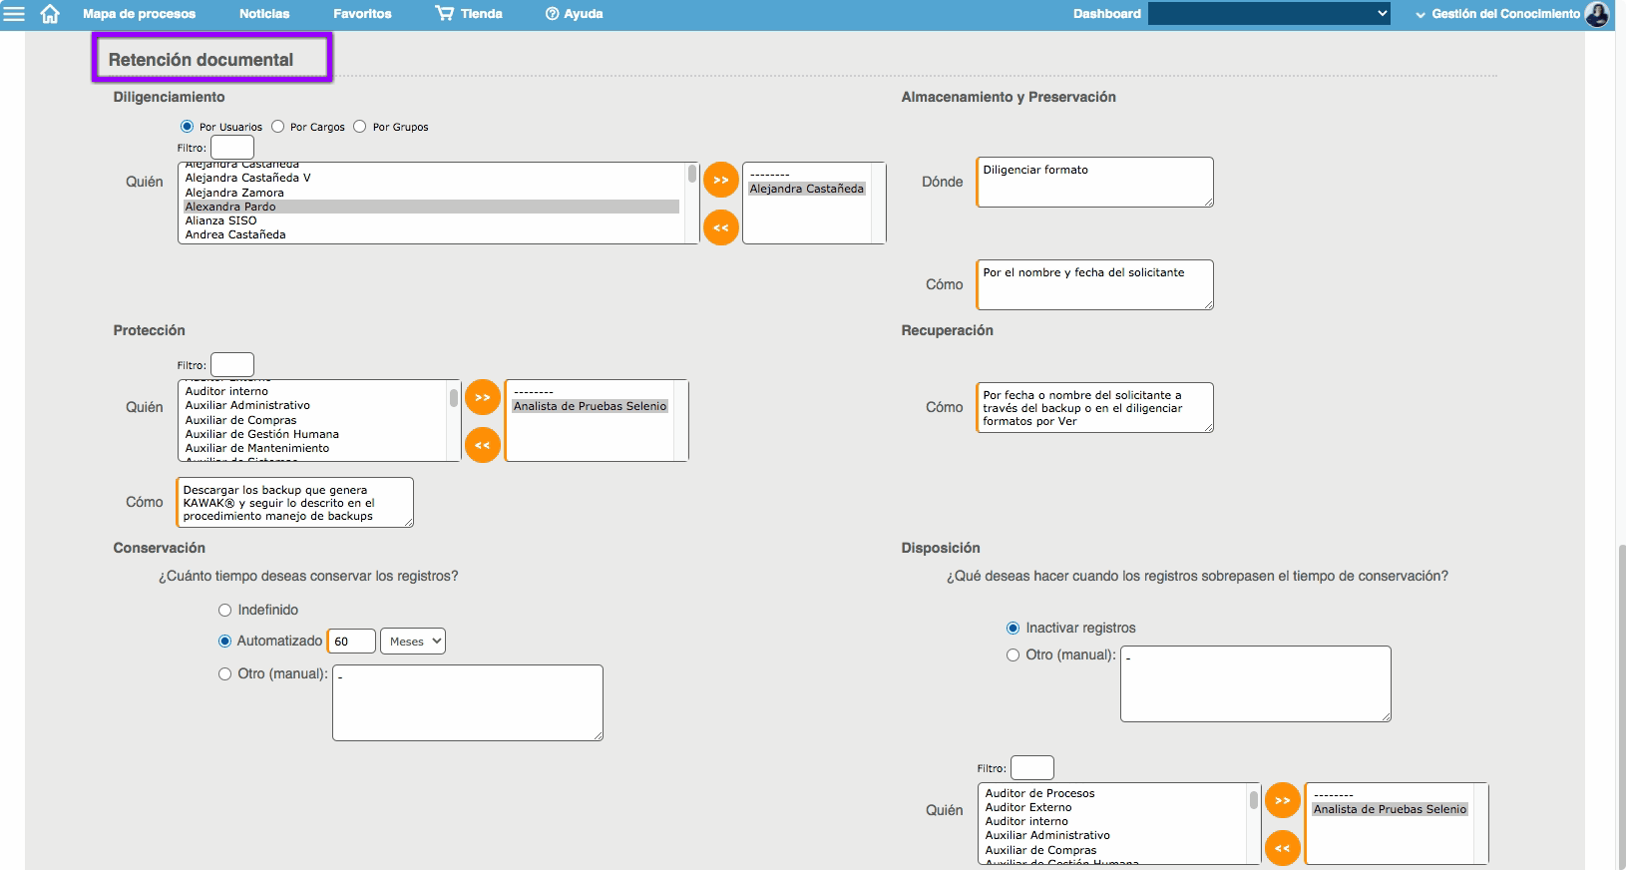The width and height of the screenshot is (1626, 870).
Task: Open the hamburger menu icon
Action: pos(14,14)
